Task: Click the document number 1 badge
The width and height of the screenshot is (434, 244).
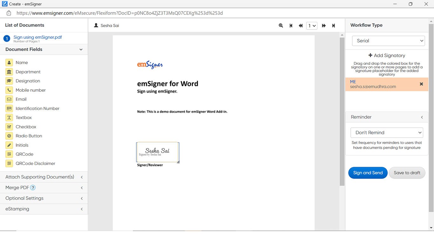Action: (x=7, y=39)
